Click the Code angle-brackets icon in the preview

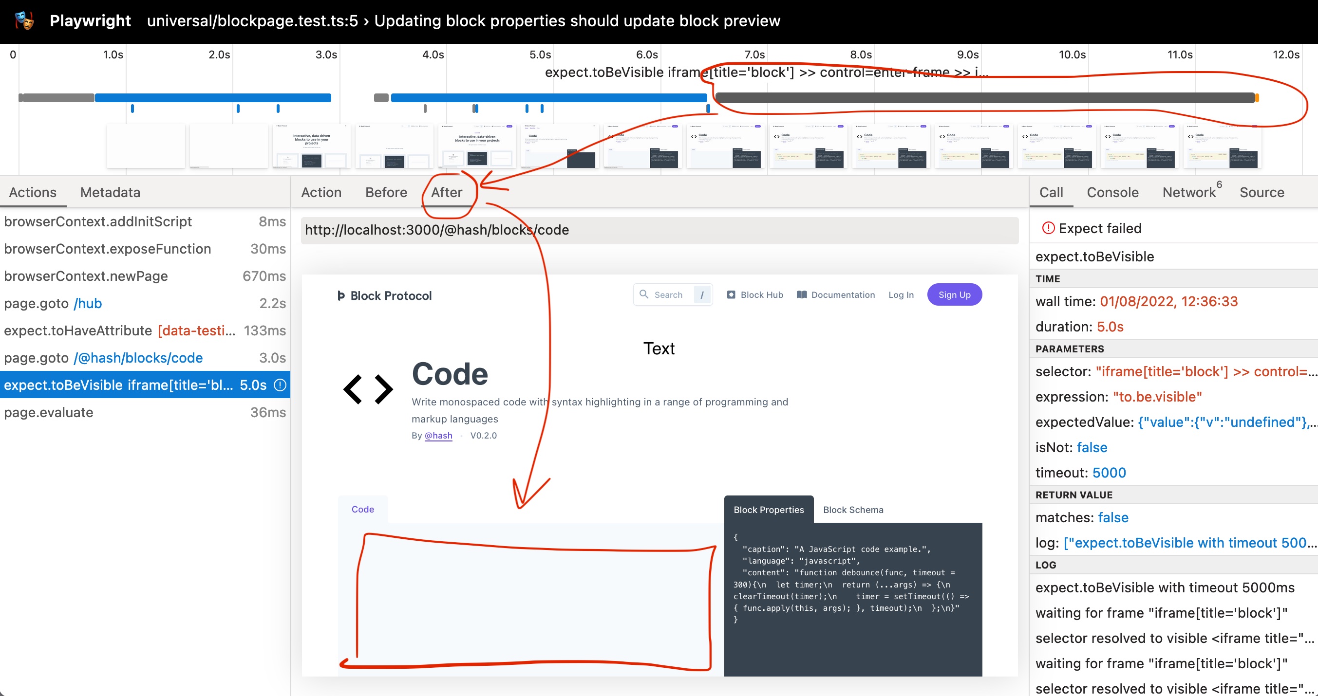point(367,389)
